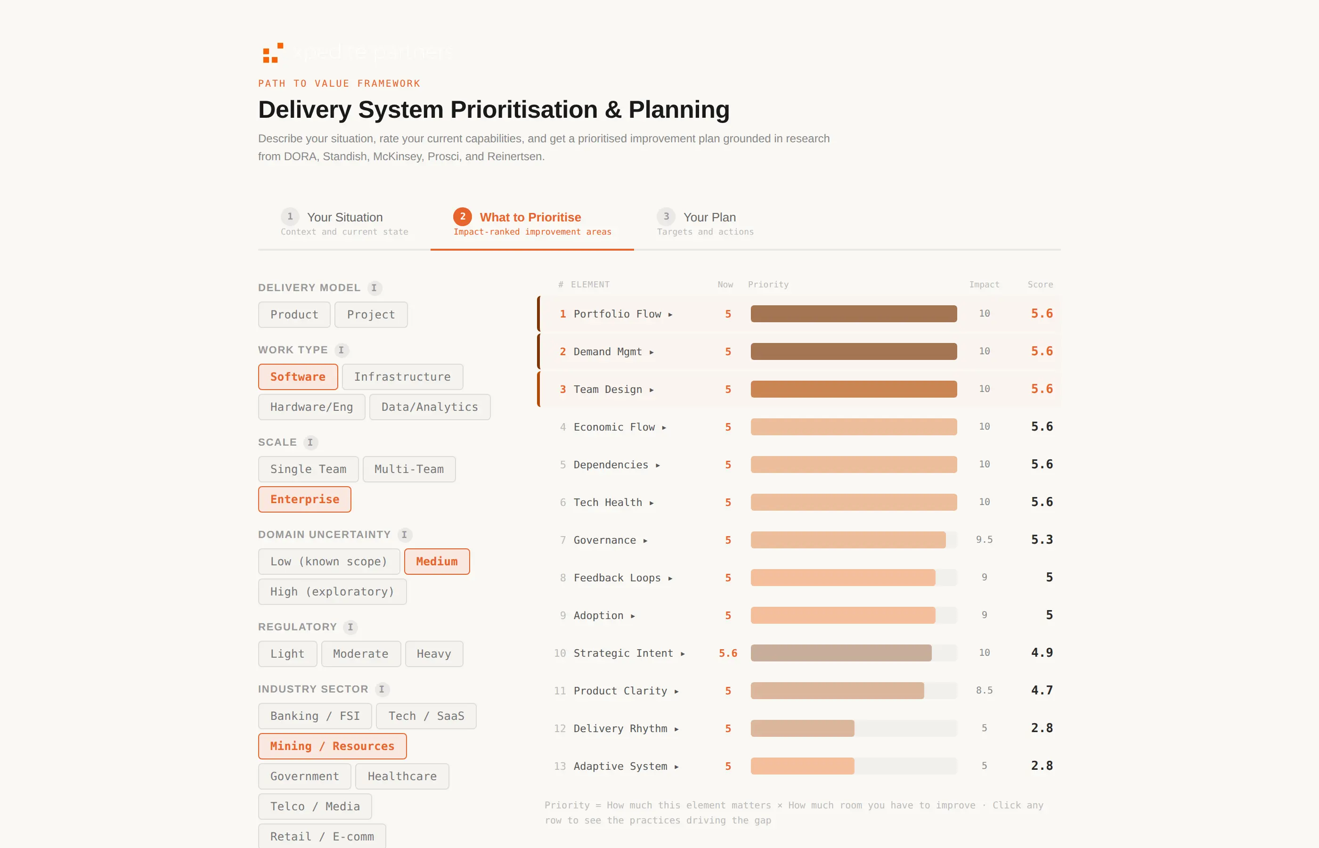Screen dimensions: 1319x848
Task: Select the Infrastructure work type button
Action: (x=402, y=377)
